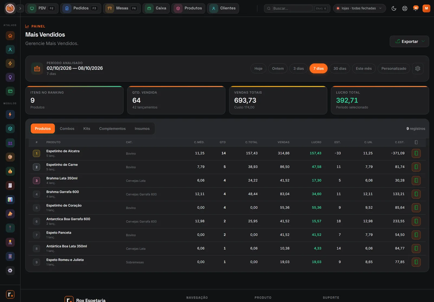Open notifications with the 10 badge
The image size is (434, 302).
[415, 8]
